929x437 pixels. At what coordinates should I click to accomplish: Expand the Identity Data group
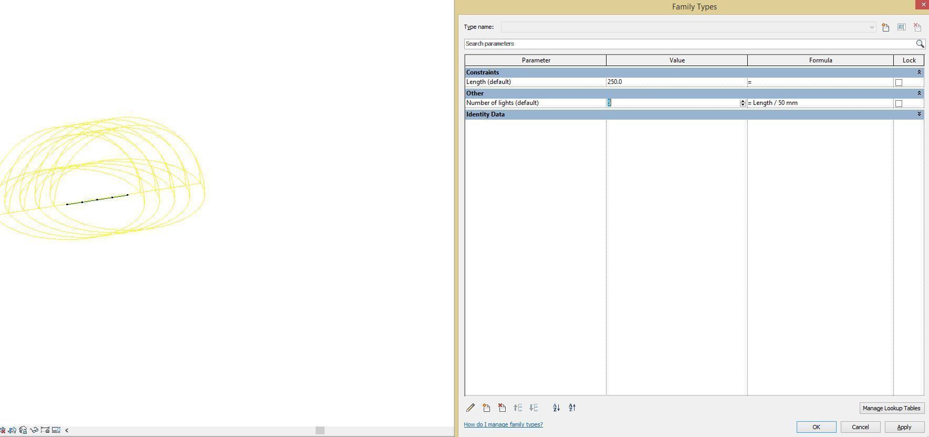pyautogui.click(x=919, y=114)
